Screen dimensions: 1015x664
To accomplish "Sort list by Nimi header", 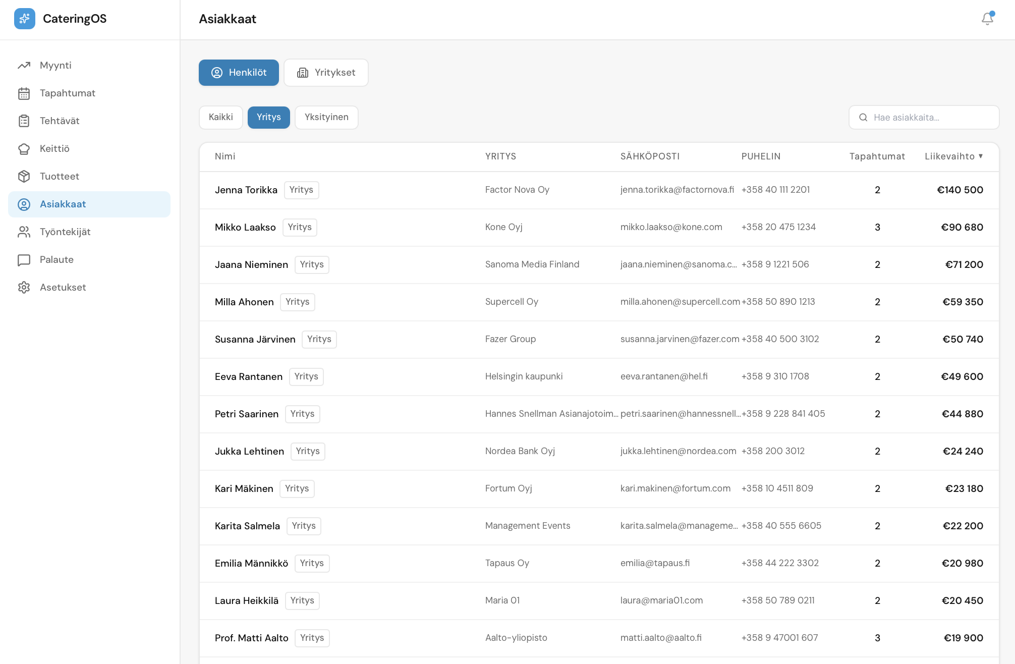I will click(x=225, y=156).
